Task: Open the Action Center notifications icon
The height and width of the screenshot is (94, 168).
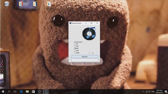Action: pyautogui.click(x=166, y=92)
